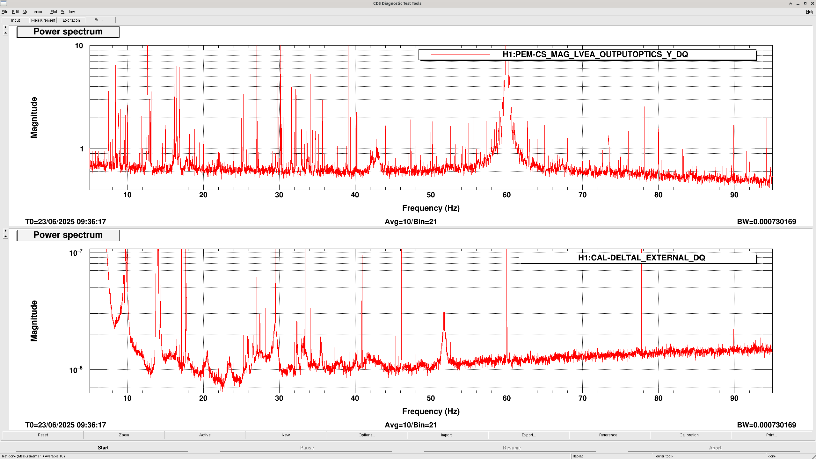Click the Abort button

714,448
